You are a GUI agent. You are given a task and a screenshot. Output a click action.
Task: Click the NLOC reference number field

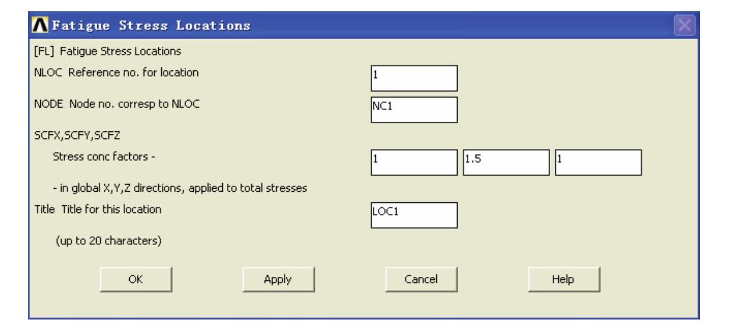click(x=413, y=77)
